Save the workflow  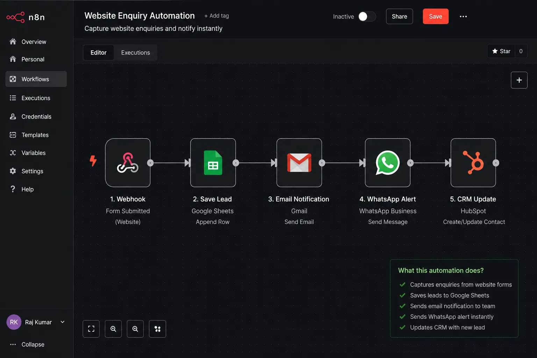click(436, 16)
